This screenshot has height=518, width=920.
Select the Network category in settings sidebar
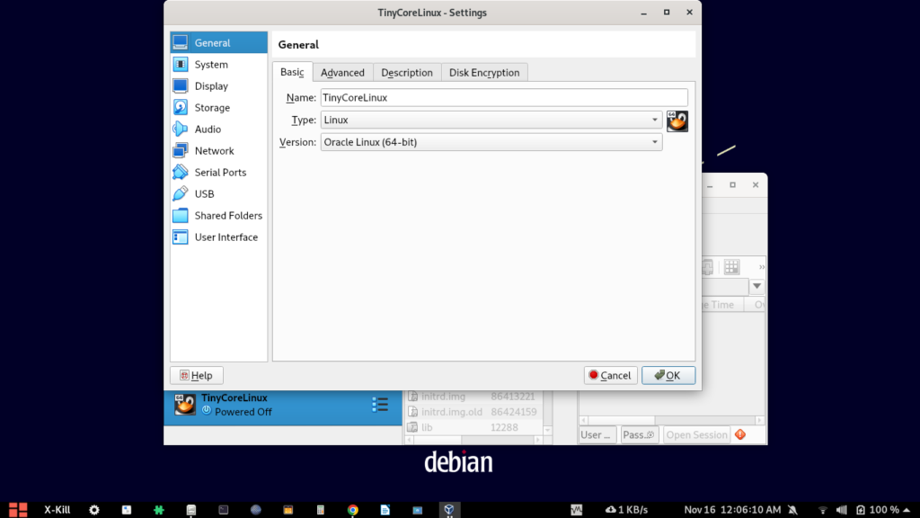(x=215, y=150)
